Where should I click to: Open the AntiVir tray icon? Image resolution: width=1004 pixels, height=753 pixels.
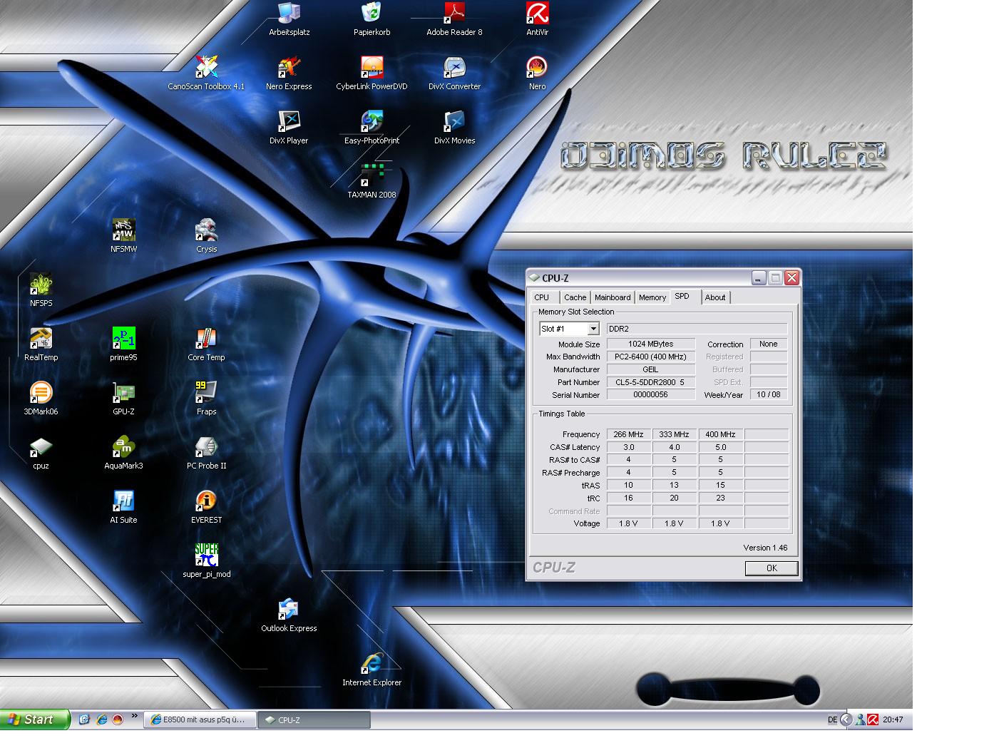tap(872, 720)
